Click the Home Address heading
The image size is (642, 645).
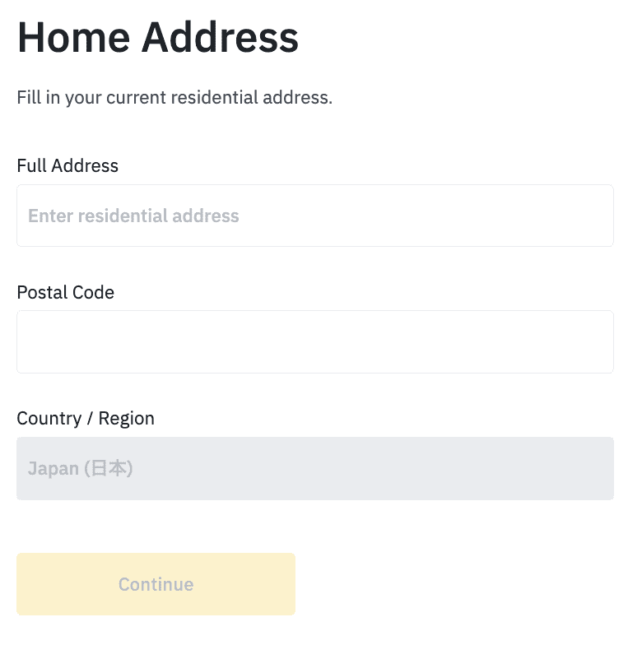coord(157,38)
